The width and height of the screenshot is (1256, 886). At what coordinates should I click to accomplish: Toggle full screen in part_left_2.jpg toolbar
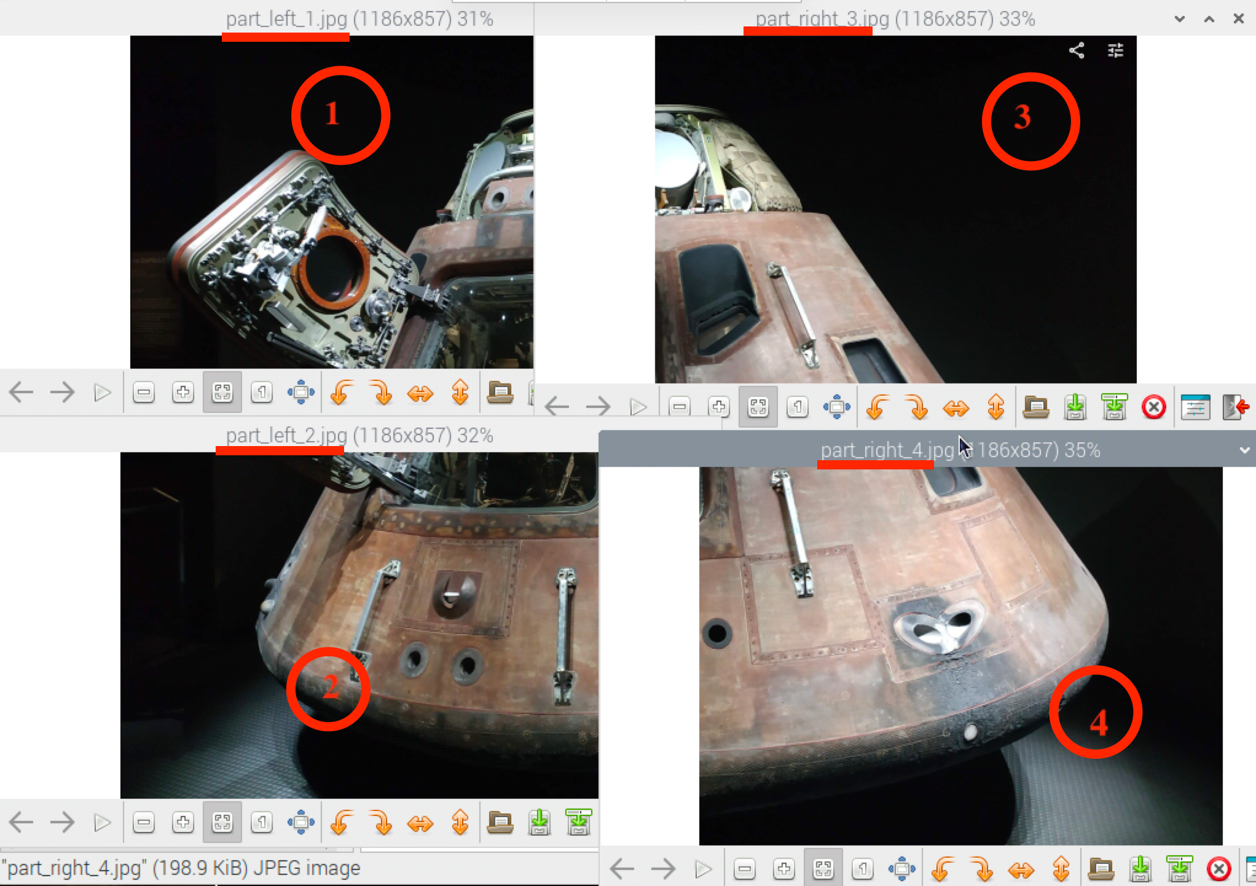301,822
